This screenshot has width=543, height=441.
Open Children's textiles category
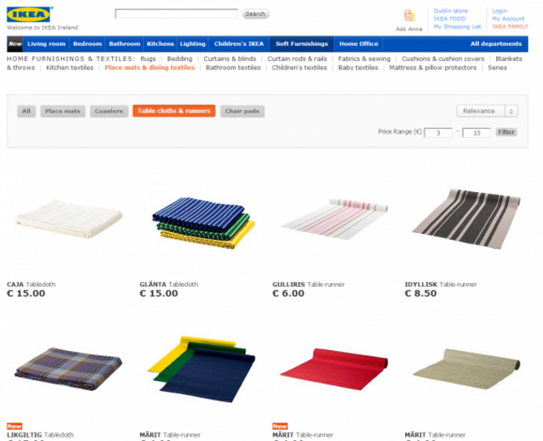(x=299, y=68)
